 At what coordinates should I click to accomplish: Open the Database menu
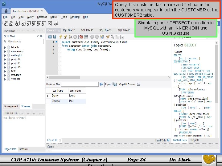click(42, 17)
